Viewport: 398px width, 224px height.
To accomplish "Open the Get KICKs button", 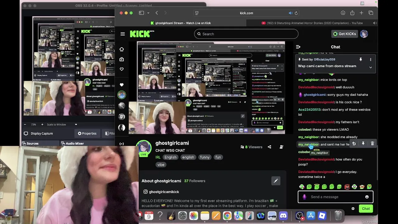I will [x=345, y=34].
